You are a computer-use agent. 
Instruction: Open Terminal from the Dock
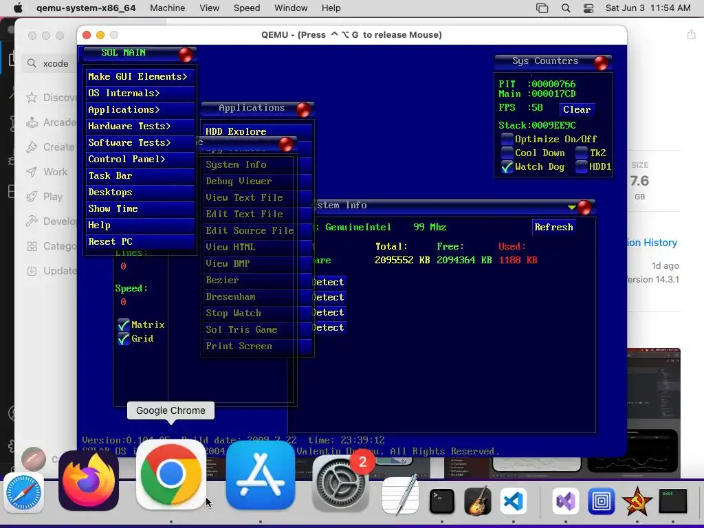[x=442, y=501]
